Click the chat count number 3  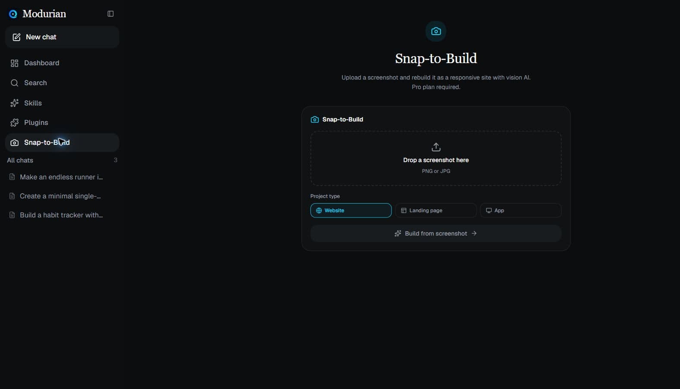[115, 160]
